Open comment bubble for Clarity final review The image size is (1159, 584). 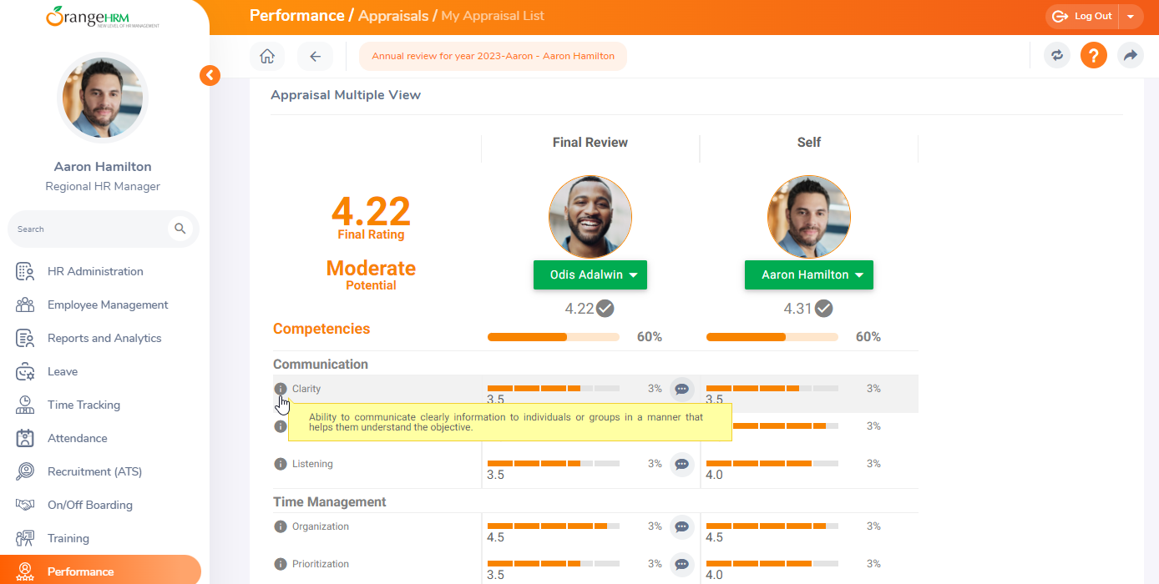pyautogui.click(x=681, y=390)
